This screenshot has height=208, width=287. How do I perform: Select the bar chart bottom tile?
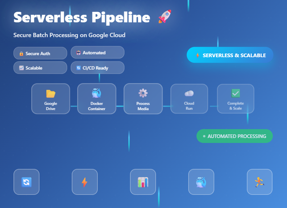tap(143, 182)
